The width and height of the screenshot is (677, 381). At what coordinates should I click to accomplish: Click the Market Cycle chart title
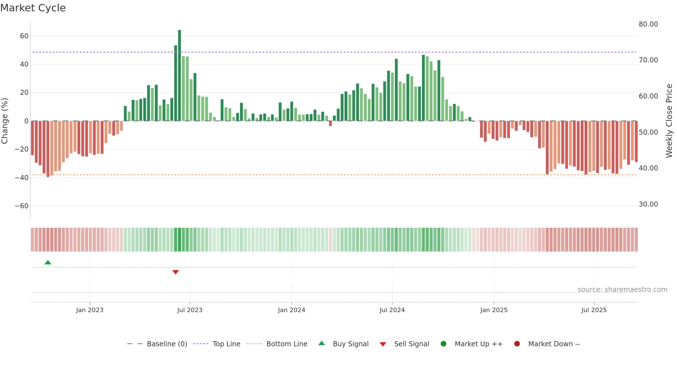[33, 8]
